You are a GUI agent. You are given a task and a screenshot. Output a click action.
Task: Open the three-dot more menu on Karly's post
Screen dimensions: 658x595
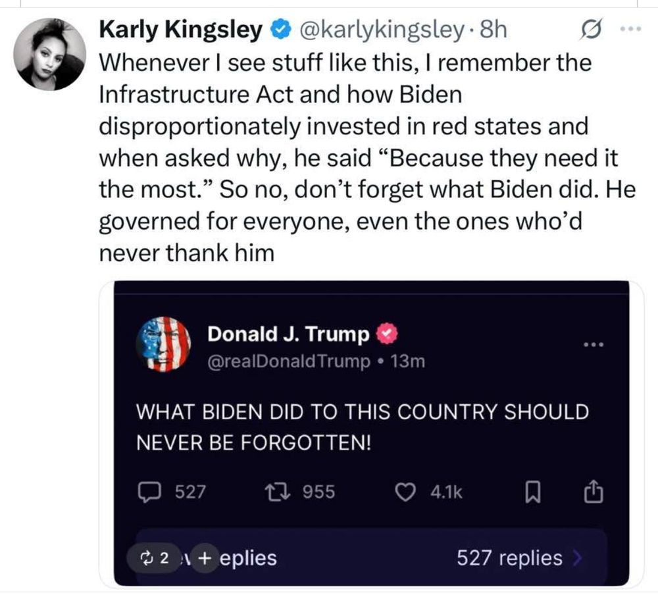point(631,29)
